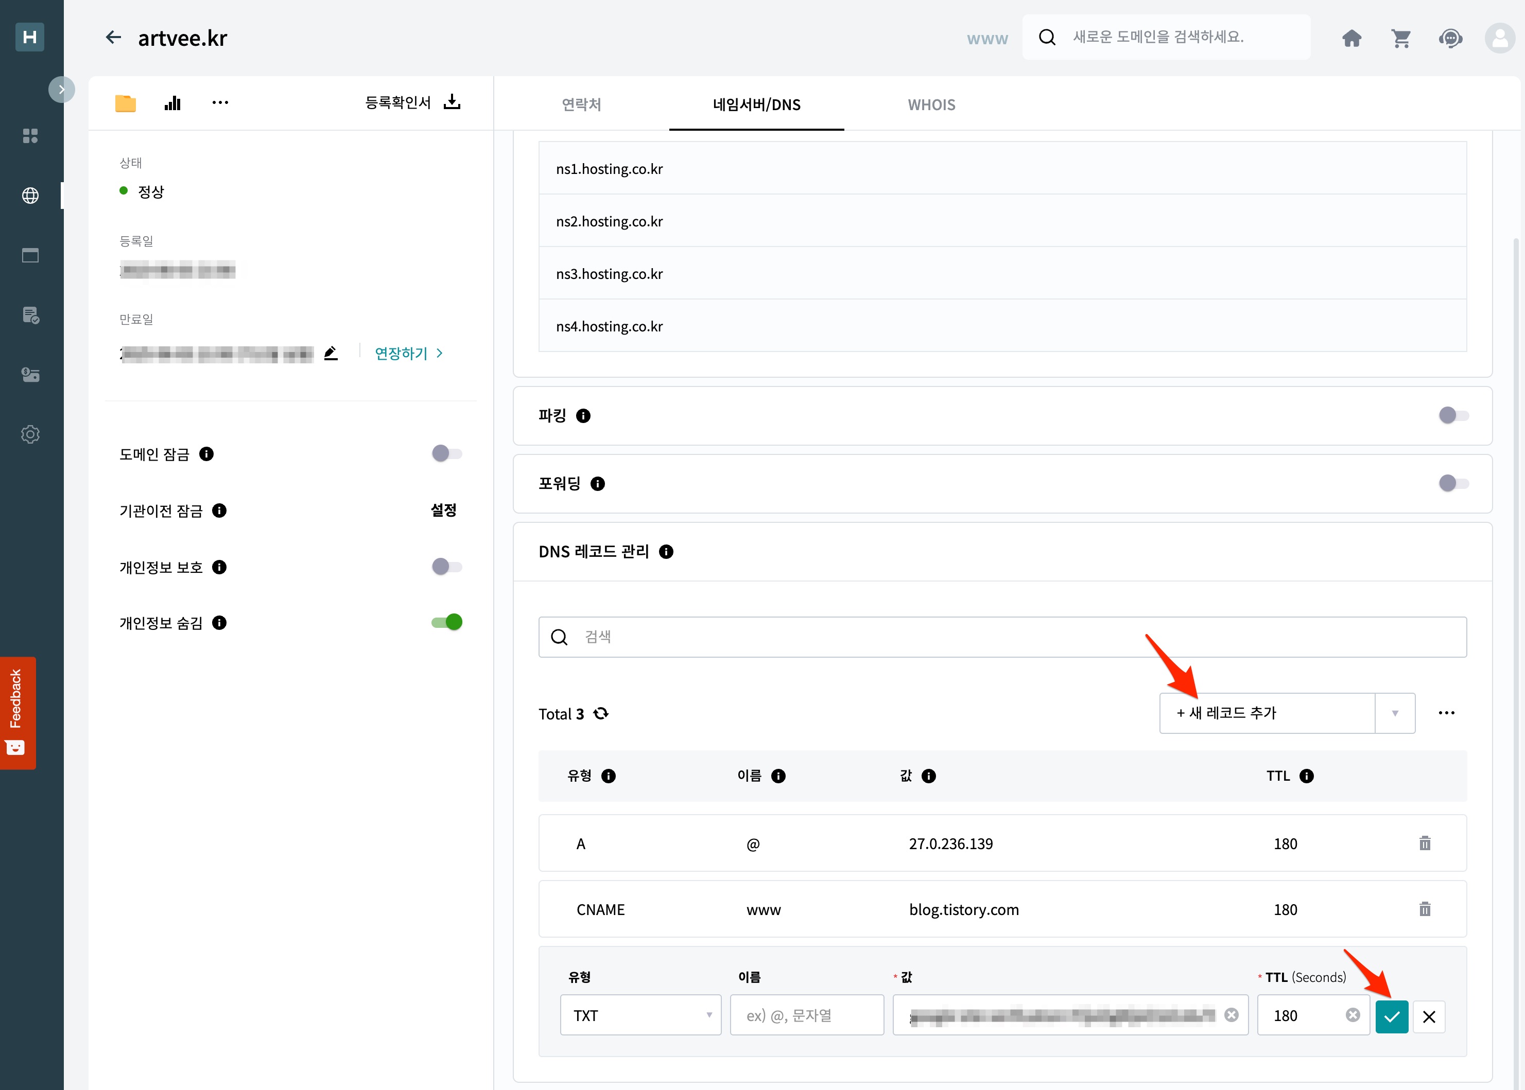The image size is (1525, 1090).
Task: Click the shopping cart icon
Action: 1400,38
